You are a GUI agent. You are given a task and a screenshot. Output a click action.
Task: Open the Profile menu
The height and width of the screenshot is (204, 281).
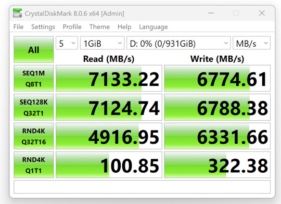click(72, 27)
